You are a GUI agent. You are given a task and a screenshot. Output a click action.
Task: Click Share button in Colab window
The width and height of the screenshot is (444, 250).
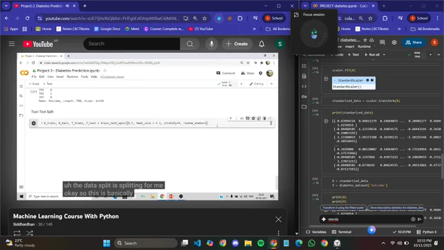click(414, 42)
